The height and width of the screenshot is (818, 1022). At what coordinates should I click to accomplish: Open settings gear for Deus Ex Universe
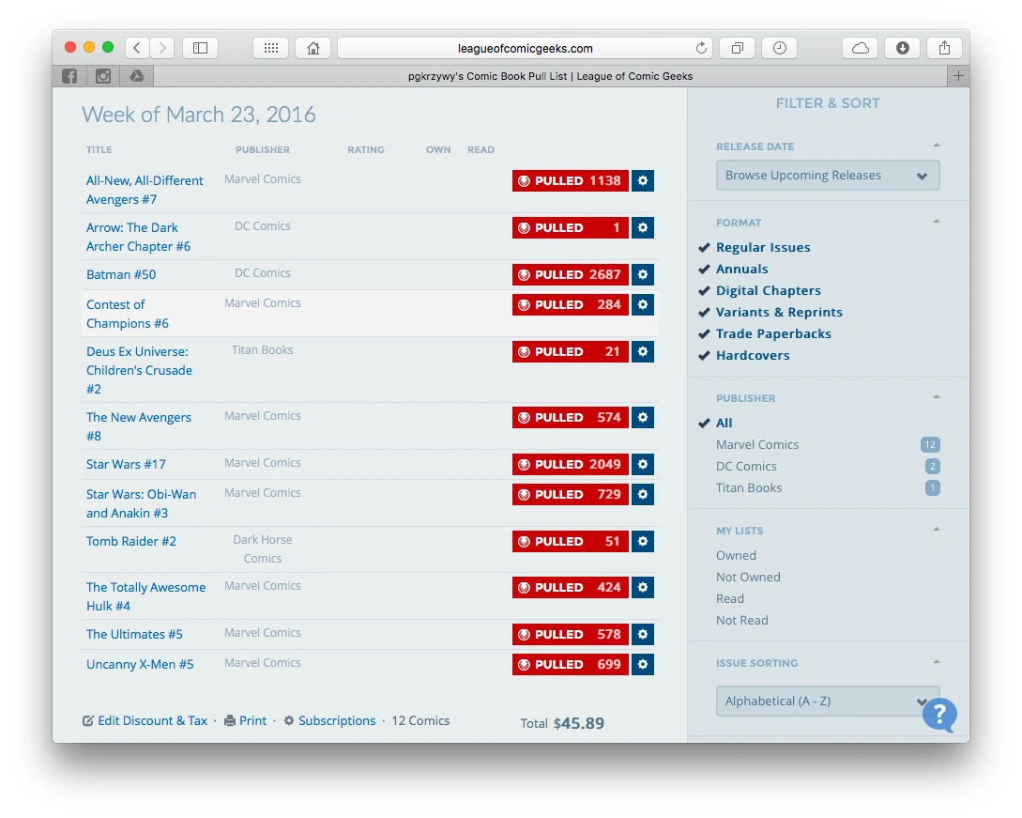[x=643, y=351]
